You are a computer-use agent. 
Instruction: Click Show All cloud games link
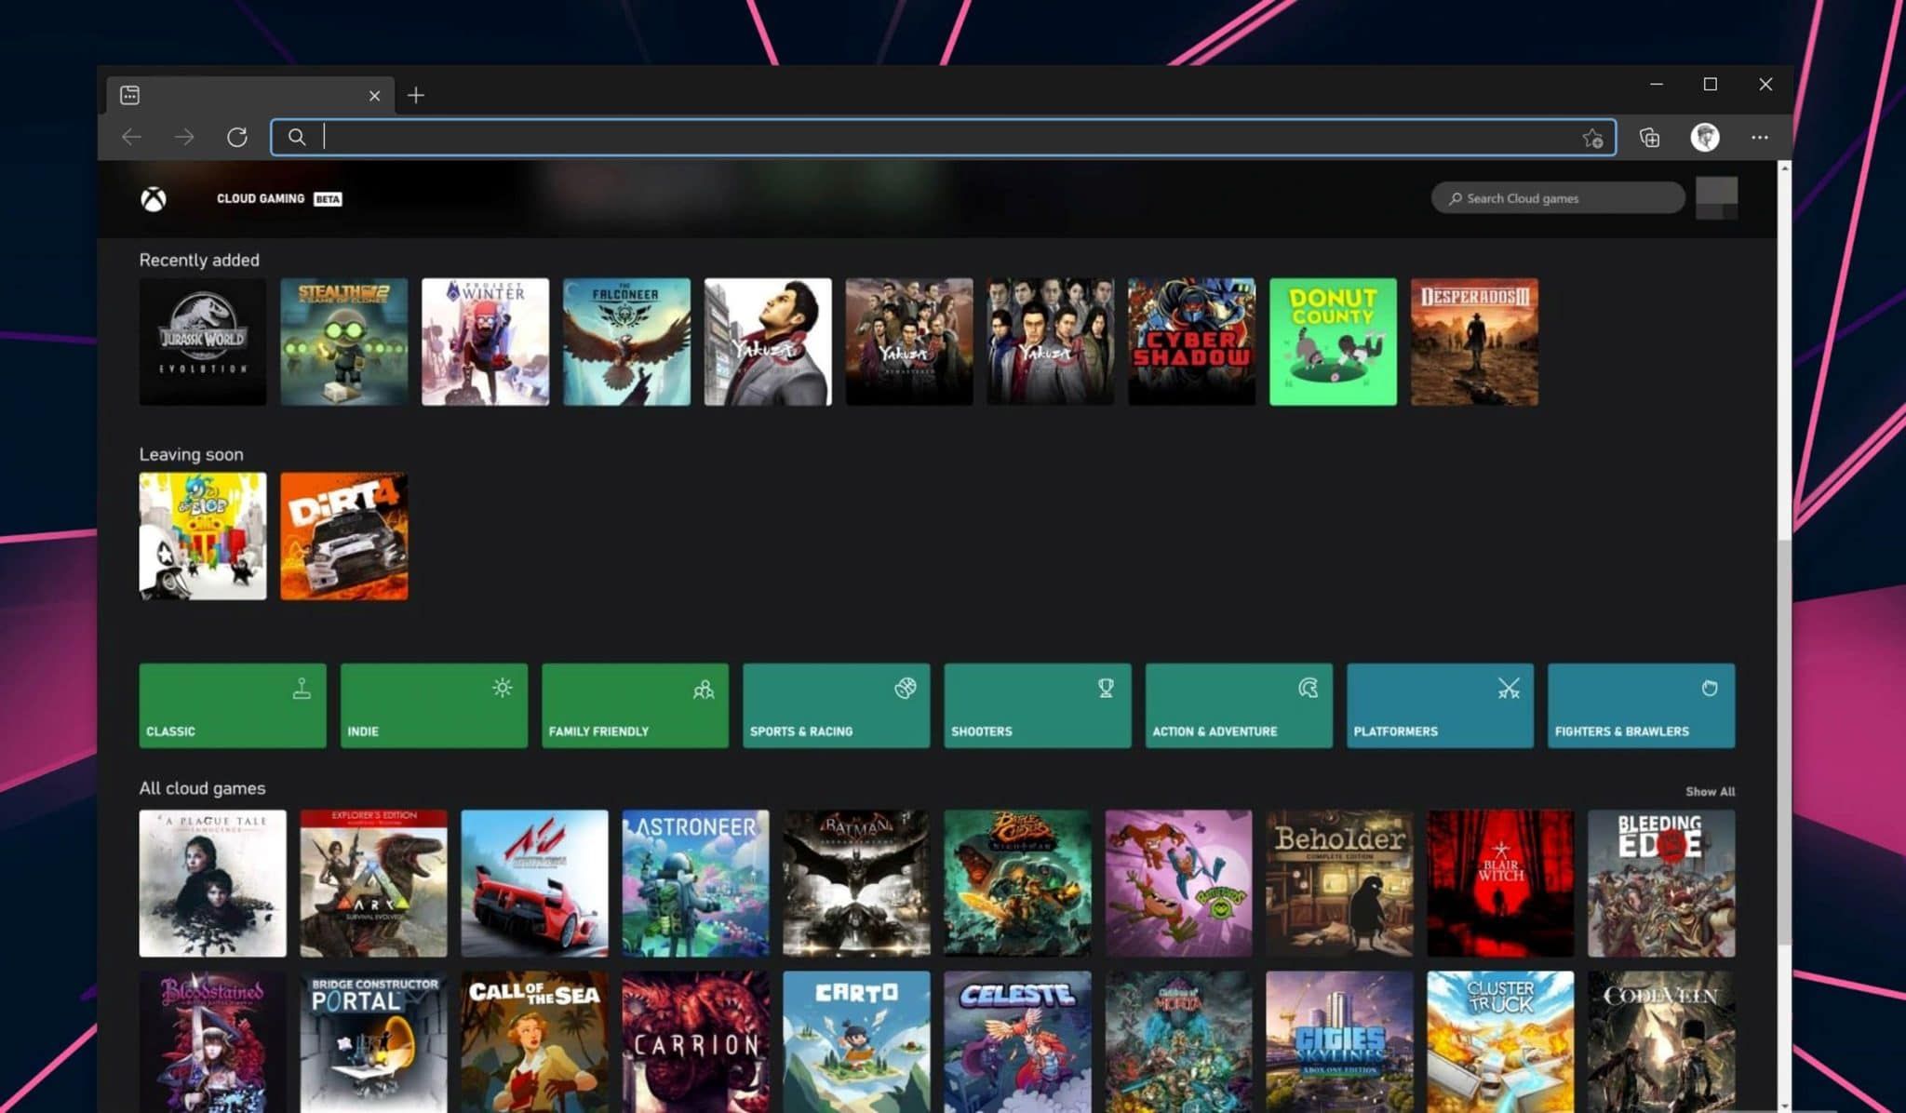coord(1710,791)
